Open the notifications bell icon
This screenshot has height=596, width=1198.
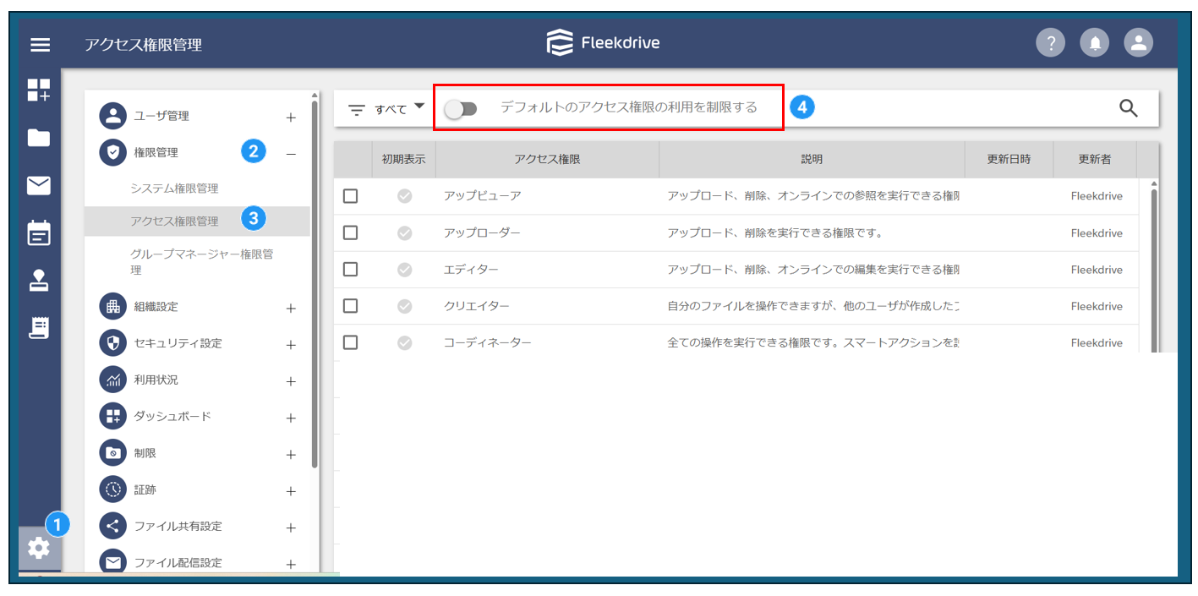point(1094,43)
